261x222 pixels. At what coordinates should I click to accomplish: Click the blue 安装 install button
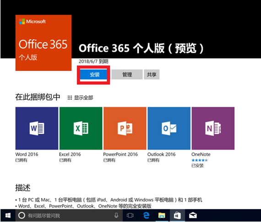tap(93, 75)
